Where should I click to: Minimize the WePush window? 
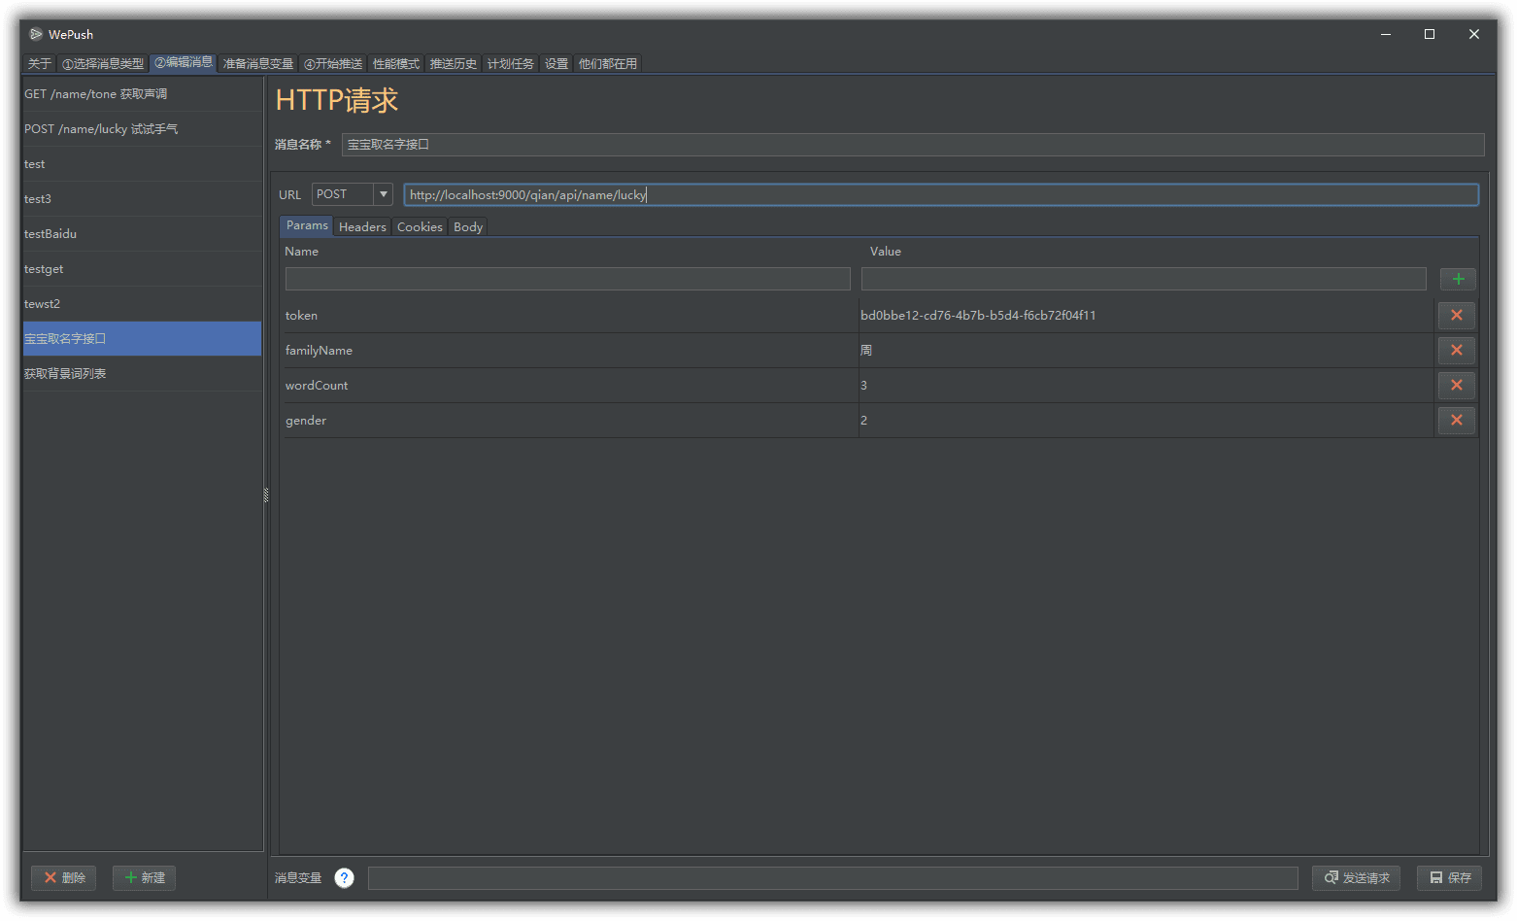pos(1386,34)
